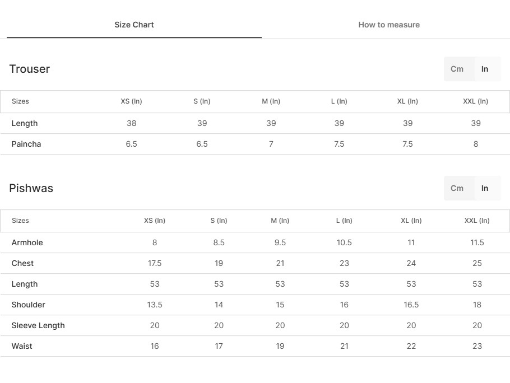Click the Armhole L value 10.5
This screenshot has width=510, height=383.
click(344, 242)
